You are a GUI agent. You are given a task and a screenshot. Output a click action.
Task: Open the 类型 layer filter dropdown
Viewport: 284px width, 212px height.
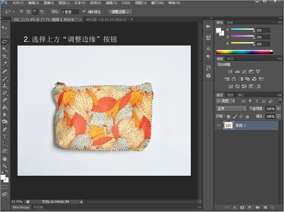tap(226, 101)
